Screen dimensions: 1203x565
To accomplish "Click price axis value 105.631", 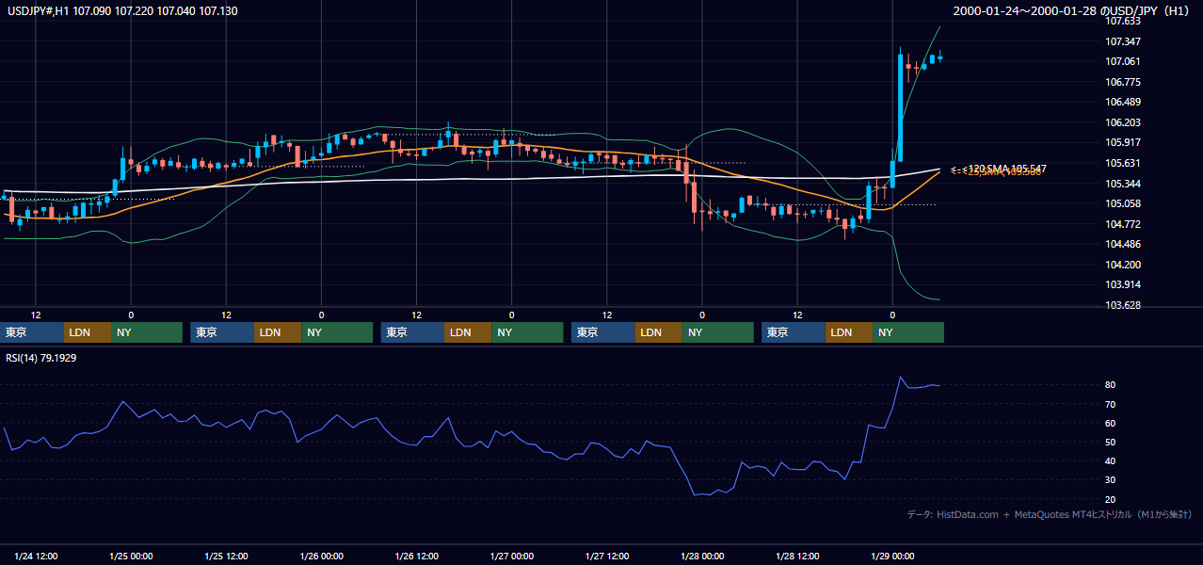I will (x=1124, y=163).
